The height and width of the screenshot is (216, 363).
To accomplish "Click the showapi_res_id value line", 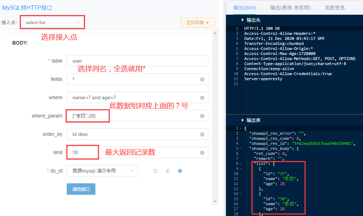I will point(302,144).
